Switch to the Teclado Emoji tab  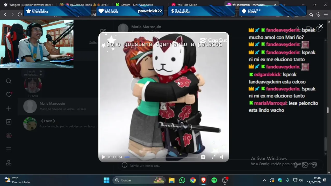click(84, 5)
